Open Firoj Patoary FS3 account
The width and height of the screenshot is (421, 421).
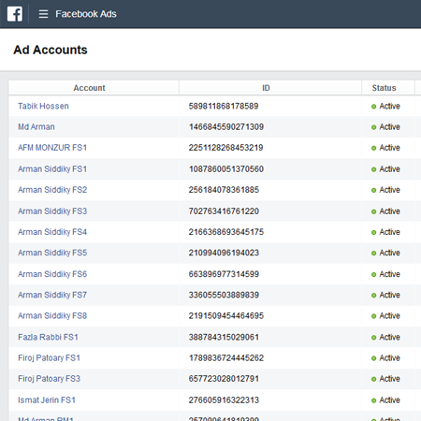tap(49, 379)
